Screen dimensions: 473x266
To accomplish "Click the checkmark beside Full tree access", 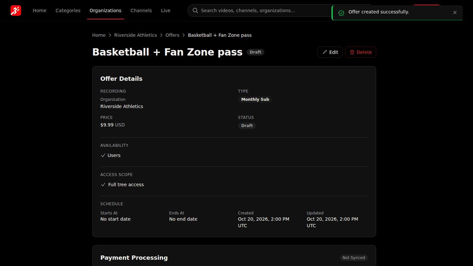I will click(x=103, y=185).
